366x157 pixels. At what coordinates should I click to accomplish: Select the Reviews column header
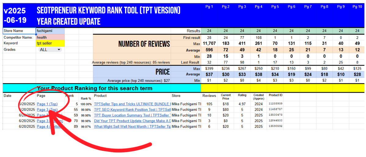(209, 96)
